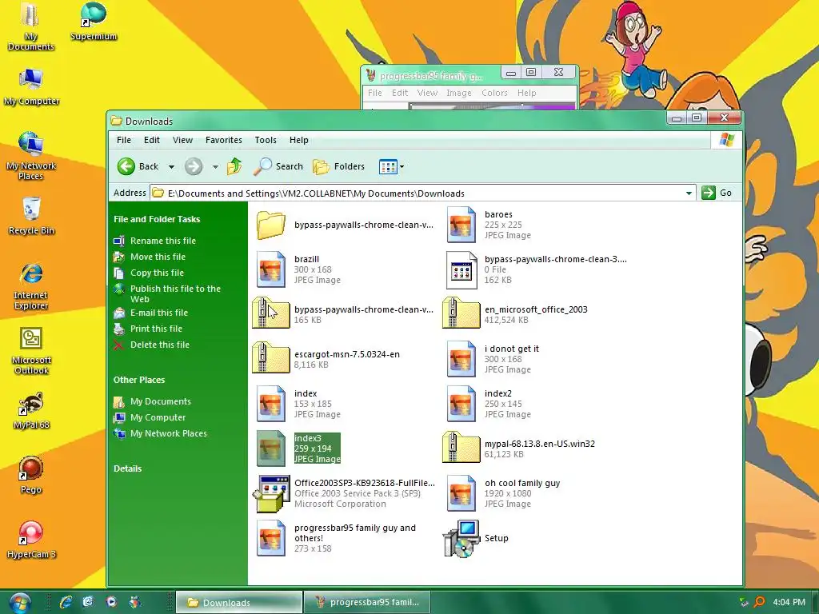The height and width of the screenshot is (614, 819).
Task: Click Move this file
Action: (x=158, y=257)
